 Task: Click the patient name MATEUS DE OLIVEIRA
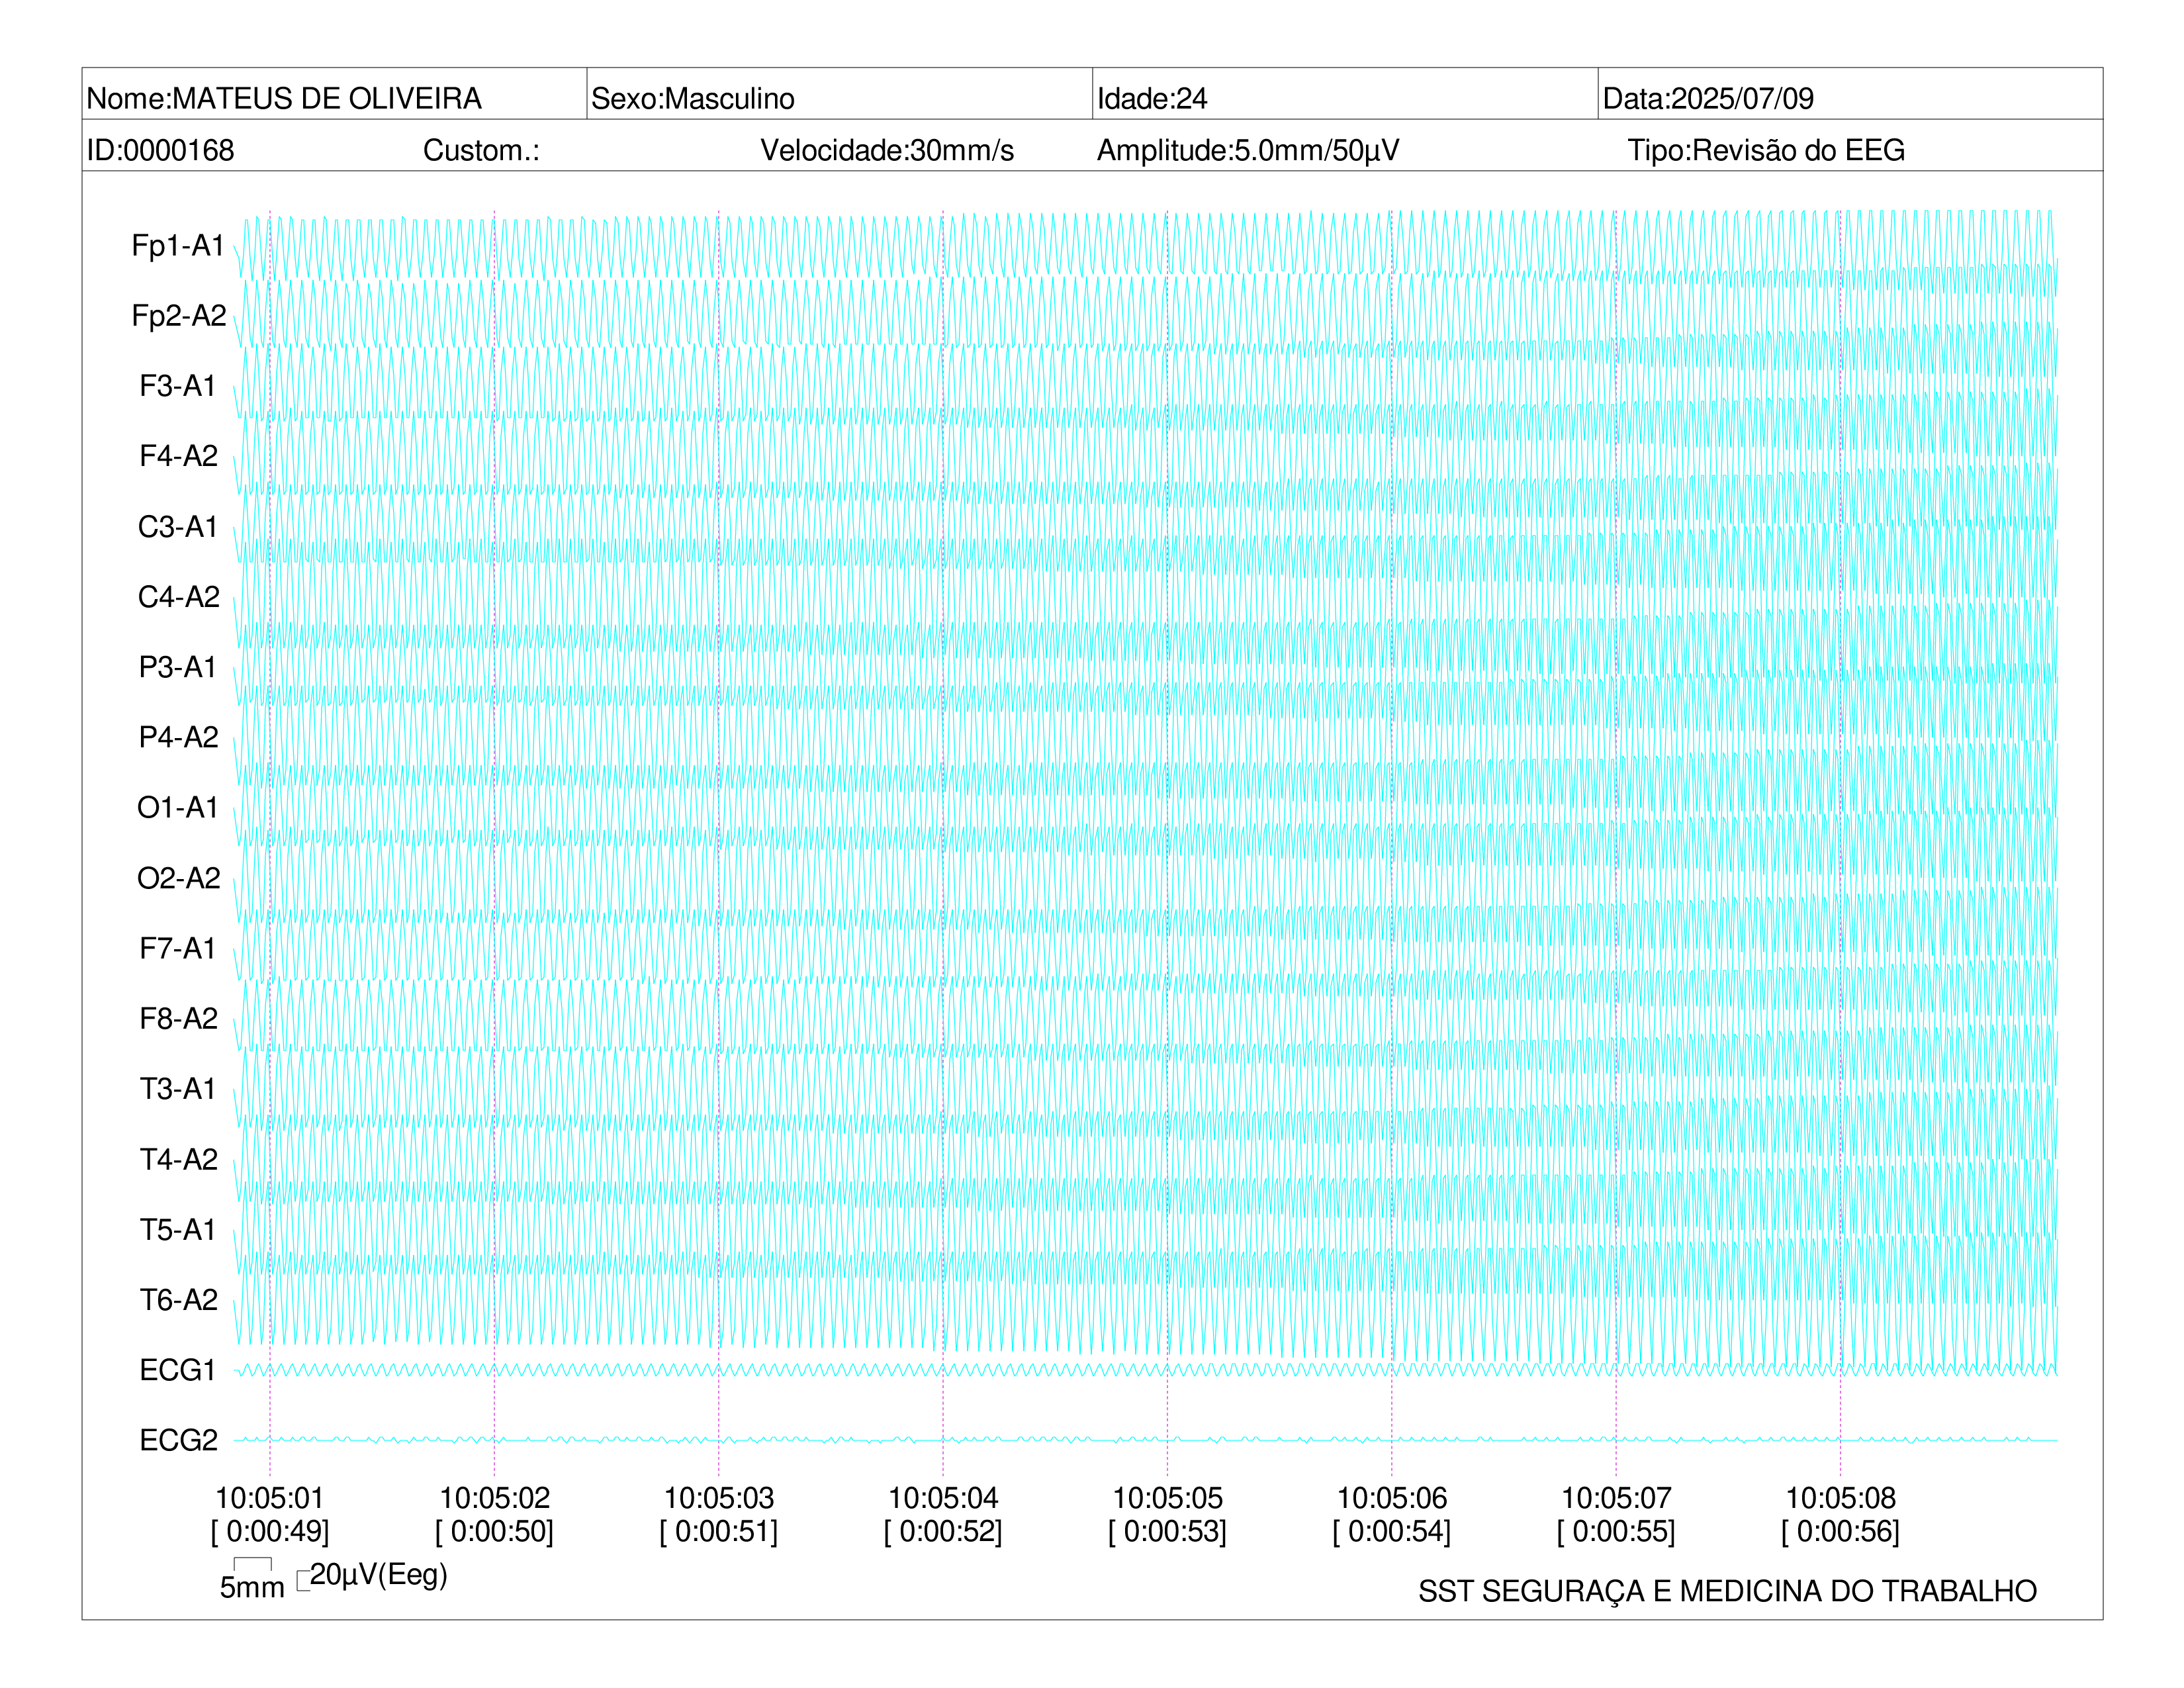(327, 98)
